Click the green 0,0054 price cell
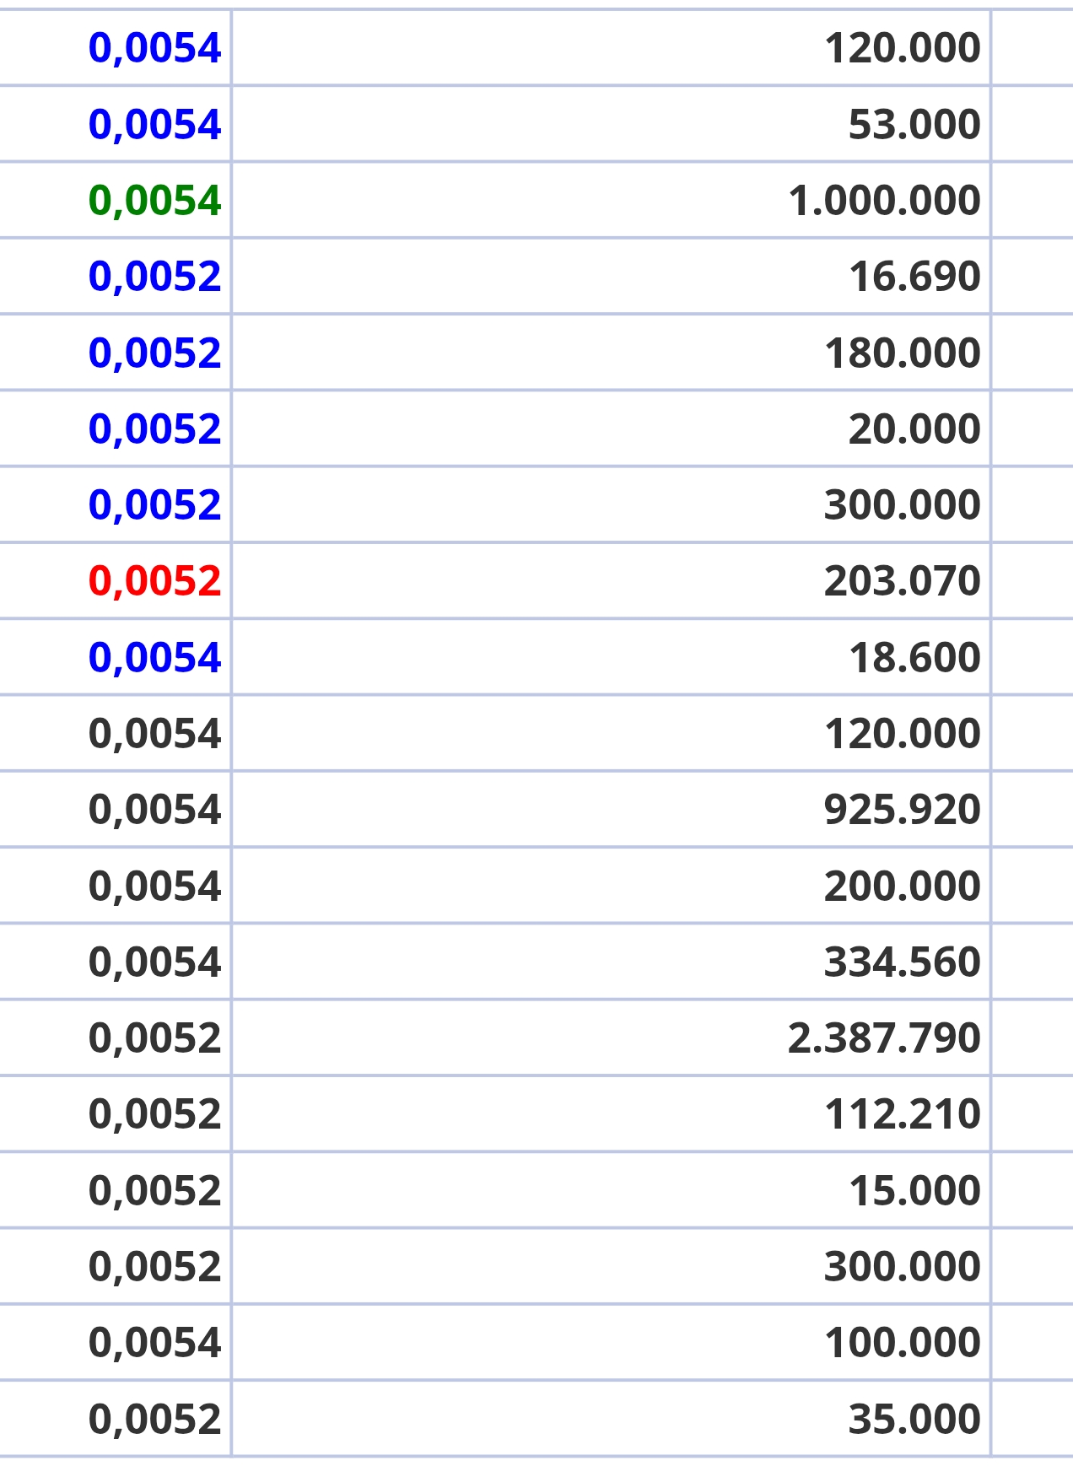Viewport: 1073px width, 1466px height. (154, 201)
